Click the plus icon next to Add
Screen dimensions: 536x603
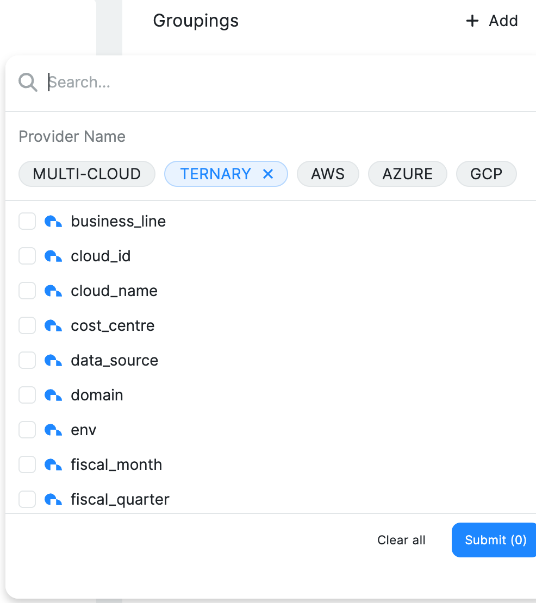(472, 21)
